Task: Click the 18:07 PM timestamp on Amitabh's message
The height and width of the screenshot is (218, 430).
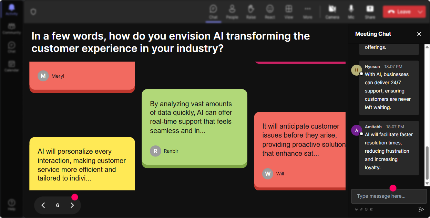Action: (395, 127)
